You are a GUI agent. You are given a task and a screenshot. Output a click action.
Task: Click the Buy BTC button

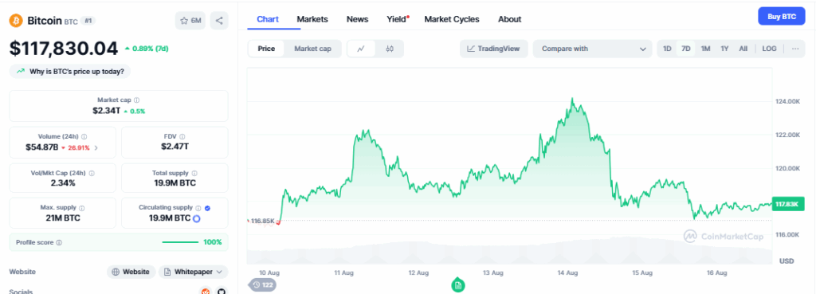pos(782,17)
